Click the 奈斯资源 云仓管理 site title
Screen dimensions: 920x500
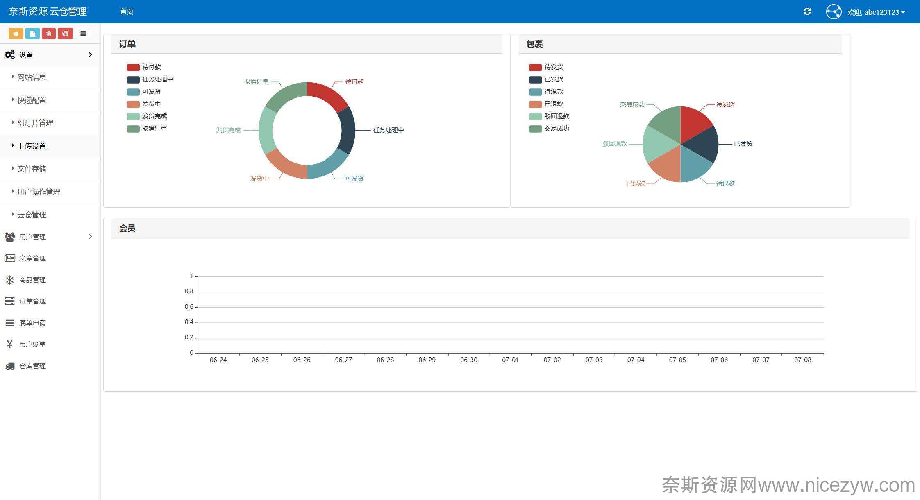point(48,11)
